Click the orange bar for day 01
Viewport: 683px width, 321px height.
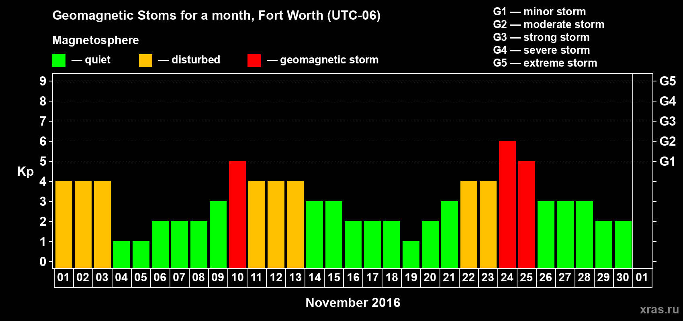[x=64, y=225]
